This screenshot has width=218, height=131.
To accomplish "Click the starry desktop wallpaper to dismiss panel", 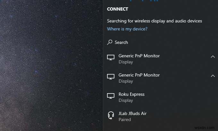I will [51, 65].
